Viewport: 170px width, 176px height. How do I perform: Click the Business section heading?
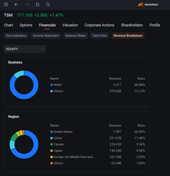click(x=15, y=62)
